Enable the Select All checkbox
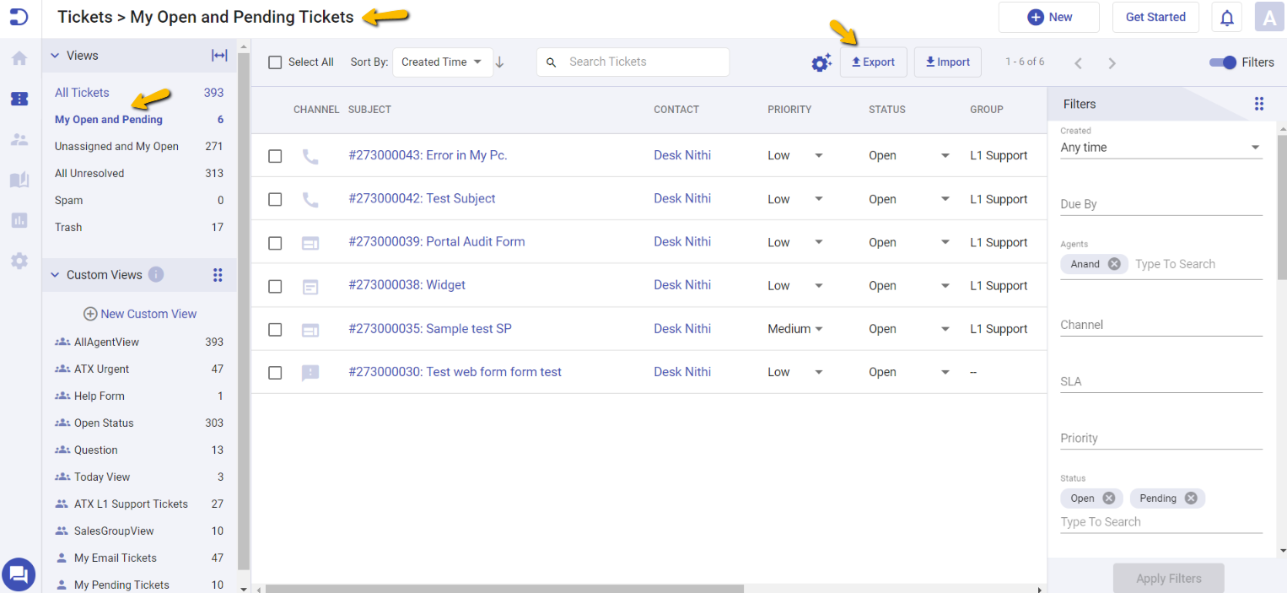1287x593 pixels. pos(274,62)
